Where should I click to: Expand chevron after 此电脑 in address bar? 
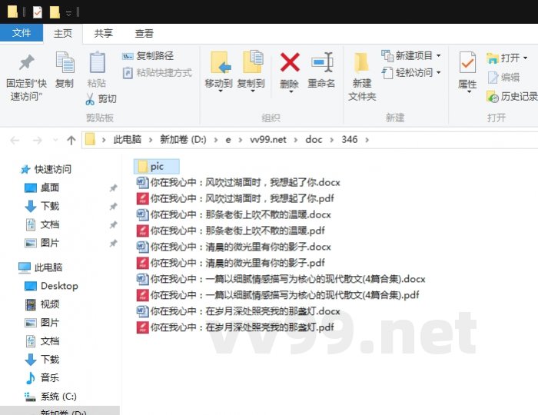pyautogui.click(x=151, y=140)
